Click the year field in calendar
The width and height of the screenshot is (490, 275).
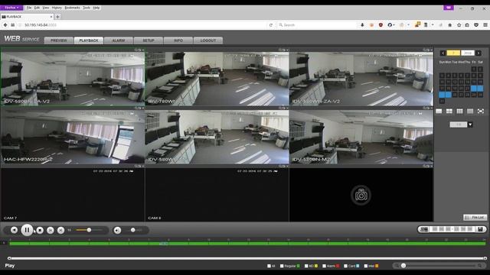pos(468,53)
